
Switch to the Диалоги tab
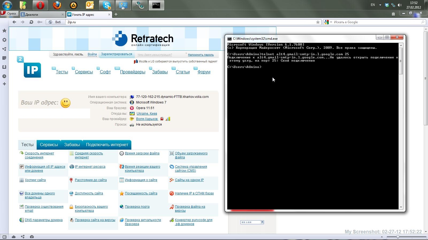(42, 14)
